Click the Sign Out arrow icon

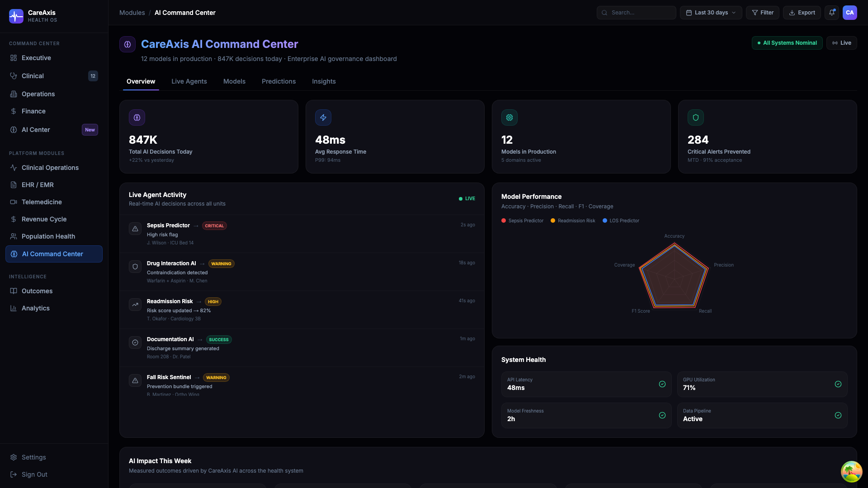pyautogui.click(x=14, y=474)
